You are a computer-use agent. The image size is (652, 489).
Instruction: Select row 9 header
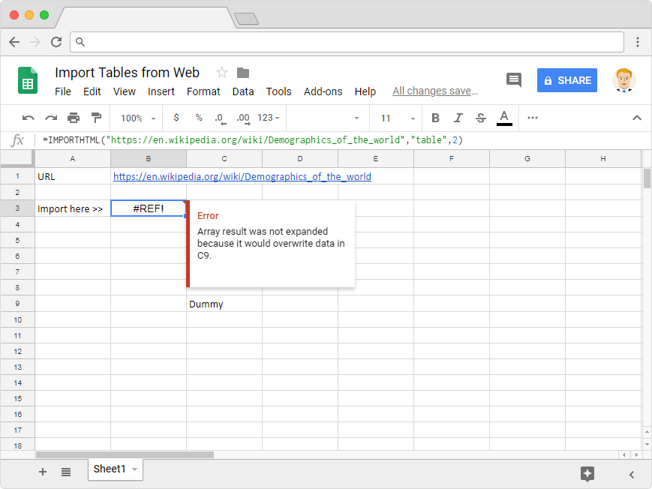(x=17, y=304)
